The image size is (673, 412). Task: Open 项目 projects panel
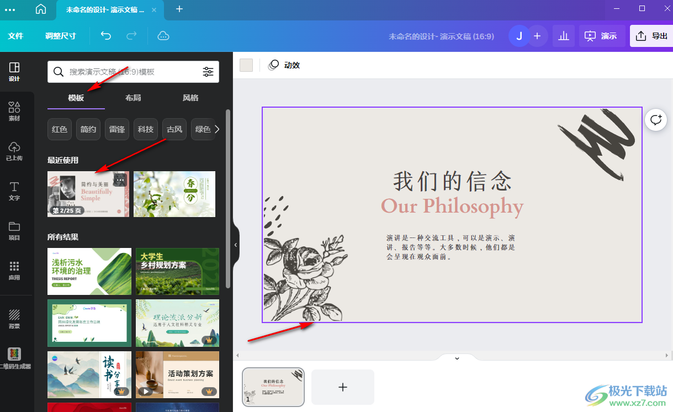tap(14, 231)
